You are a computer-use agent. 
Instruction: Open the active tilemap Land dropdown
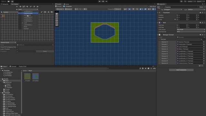click(28, 9)
